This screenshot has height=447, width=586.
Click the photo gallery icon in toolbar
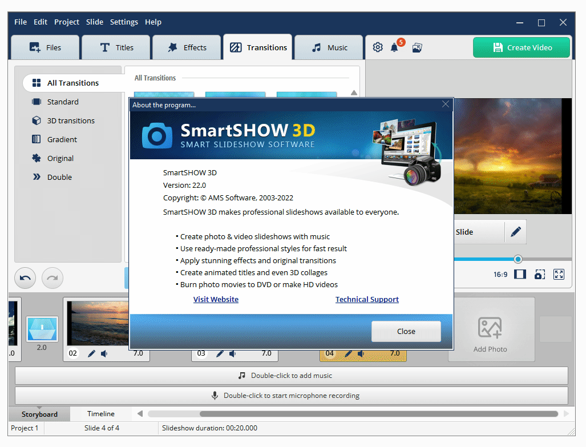pos(417,47)
